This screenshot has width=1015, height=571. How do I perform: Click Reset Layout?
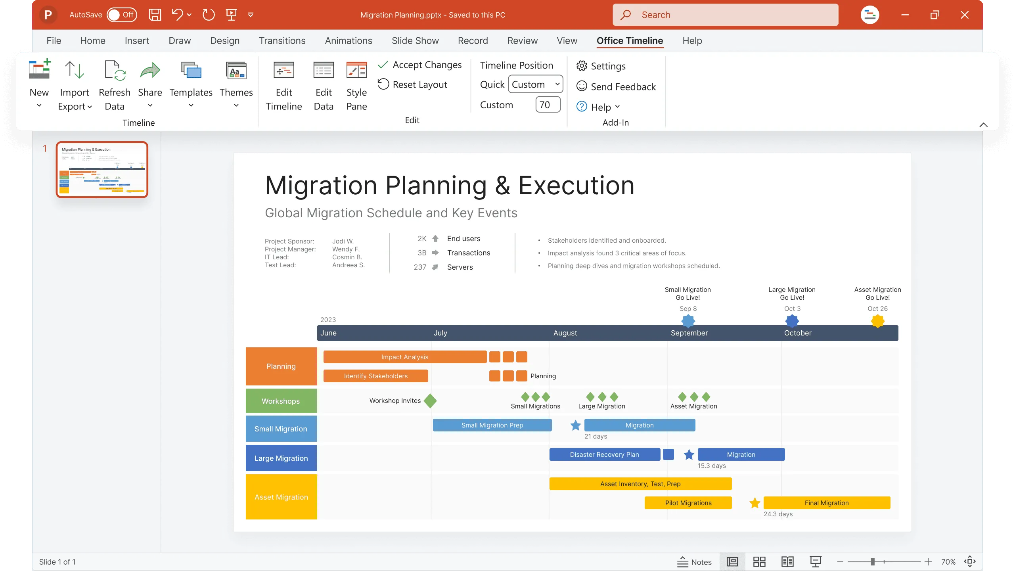[x=414, y=84]
